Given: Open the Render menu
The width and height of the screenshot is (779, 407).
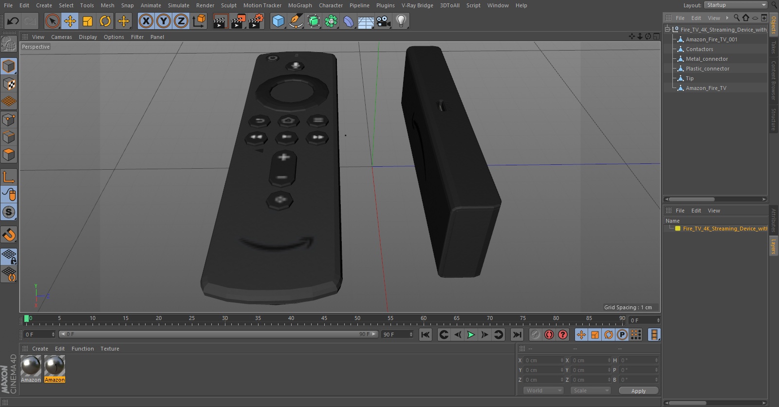Looking at the screenshot, I should (205, 5).
